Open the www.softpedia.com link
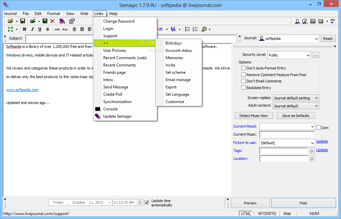The height and width of the screenshot is (219, 341). 22,90
